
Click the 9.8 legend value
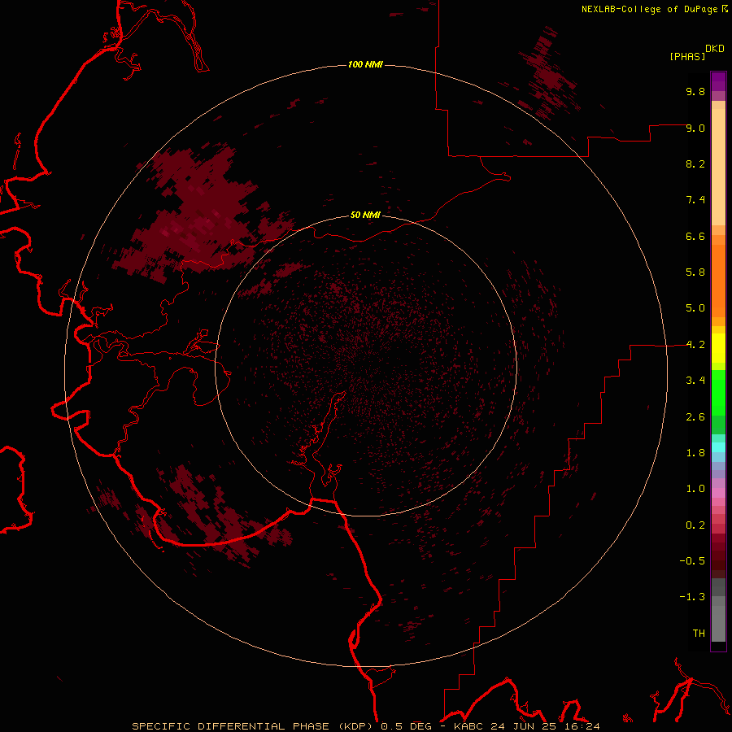point(695,91)
